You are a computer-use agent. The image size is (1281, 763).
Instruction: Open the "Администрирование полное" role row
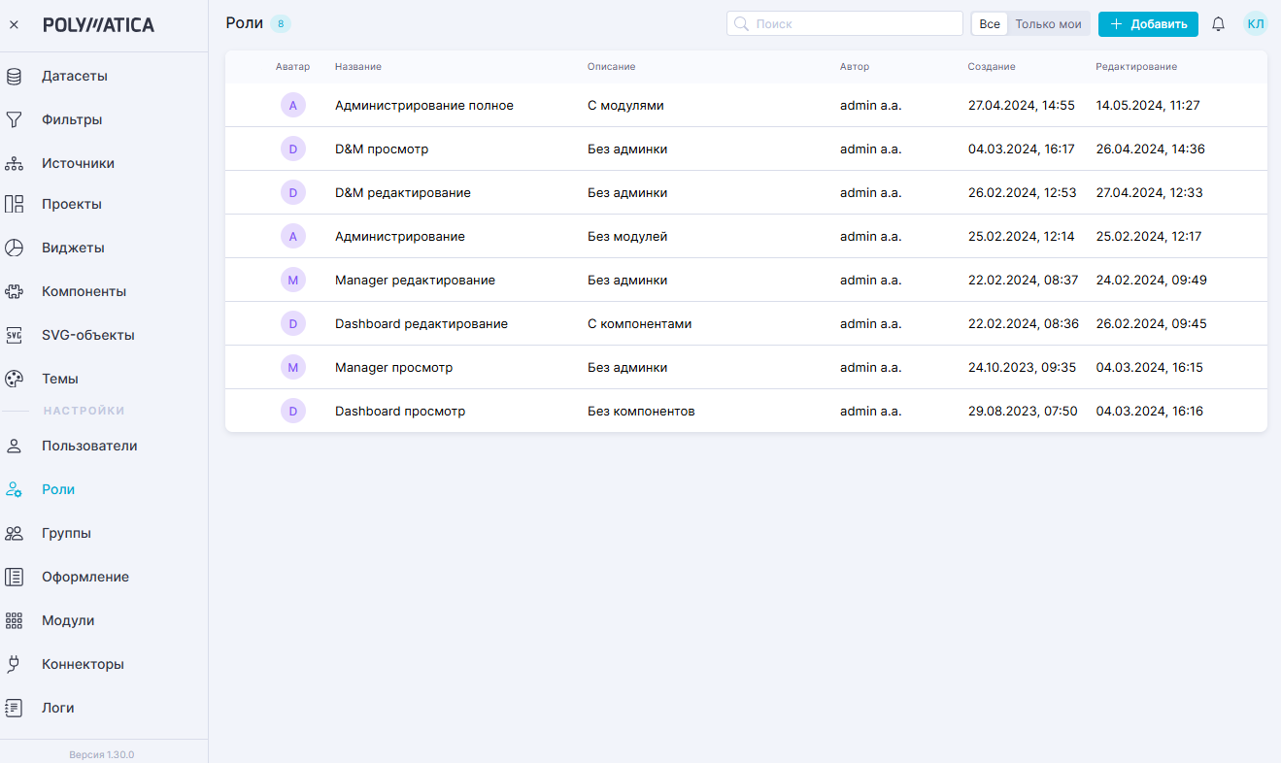click(423, 106)
